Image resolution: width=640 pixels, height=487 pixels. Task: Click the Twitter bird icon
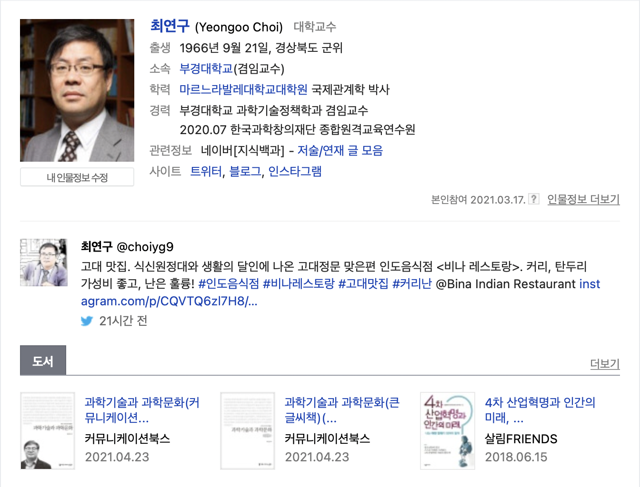click(x=87, y=321)
